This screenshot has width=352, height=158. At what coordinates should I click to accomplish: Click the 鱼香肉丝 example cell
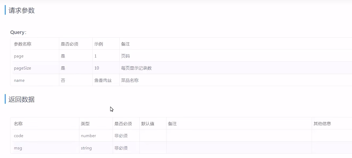[103, 80]
